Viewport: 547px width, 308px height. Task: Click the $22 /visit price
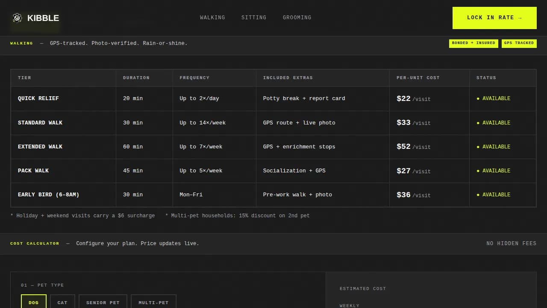point(414,99)
